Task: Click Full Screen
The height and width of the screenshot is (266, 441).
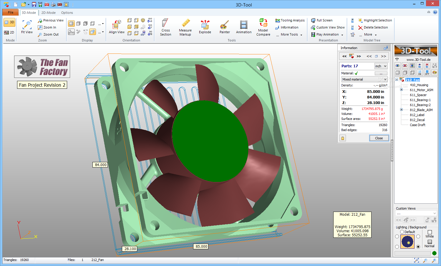Action: pyautogui.click(x=322, y=20)
